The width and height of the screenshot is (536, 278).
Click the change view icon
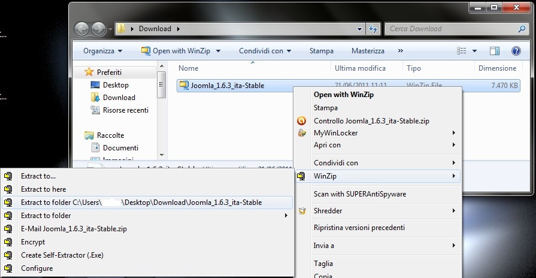click(462, 51)
